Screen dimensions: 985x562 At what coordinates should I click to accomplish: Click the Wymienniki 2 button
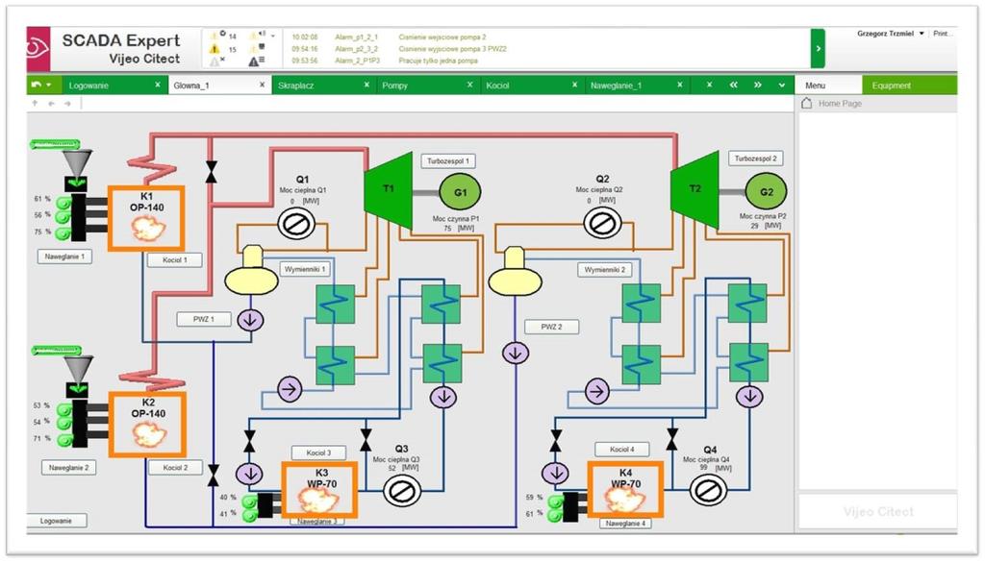[605, 270]
